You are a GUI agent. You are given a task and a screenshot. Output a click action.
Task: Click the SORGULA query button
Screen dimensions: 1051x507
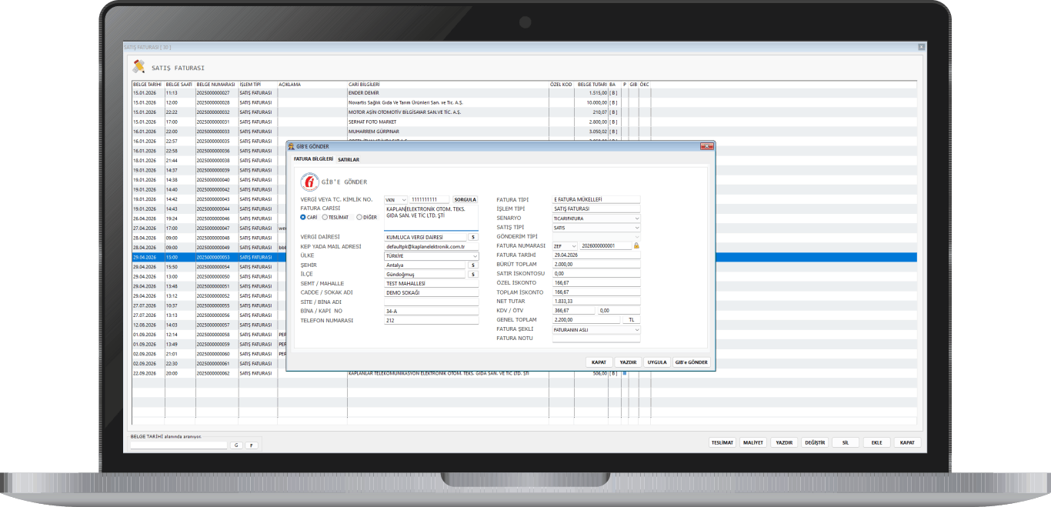click(465, 199)
